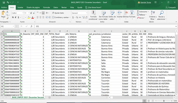Image resolution: width=178 pixels, height=103 pixels.
Task: Switch to the Fórmulas tab
Action: pyautogui.click(x=47, y=7)
